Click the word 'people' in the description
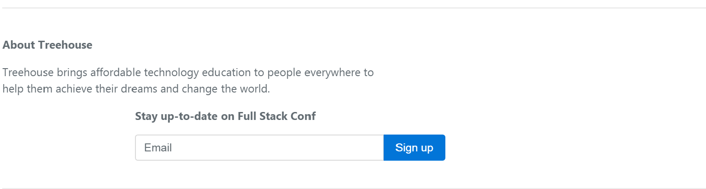The width and height of the screenshot is (706, 189). [x=284, y=73]
